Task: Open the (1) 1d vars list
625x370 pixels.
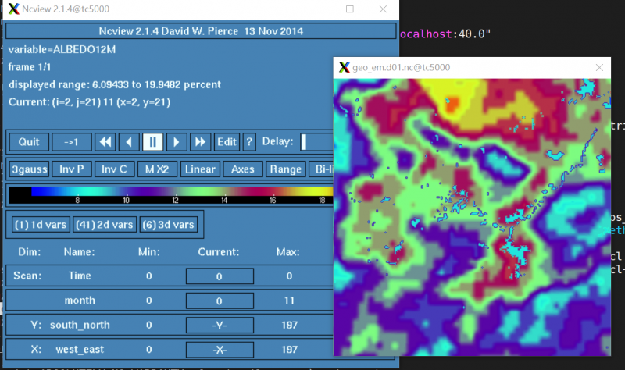Action: point(38,224)
